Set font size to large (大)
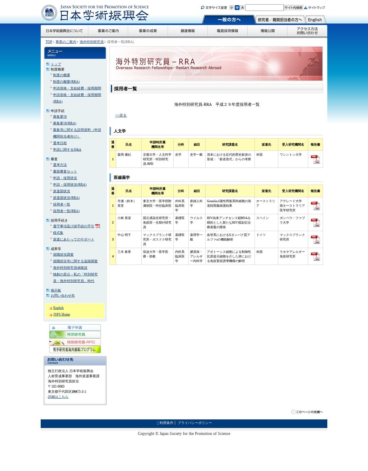Image resolution: width=368 pixels, height=471 pixels. click(242, 8)
